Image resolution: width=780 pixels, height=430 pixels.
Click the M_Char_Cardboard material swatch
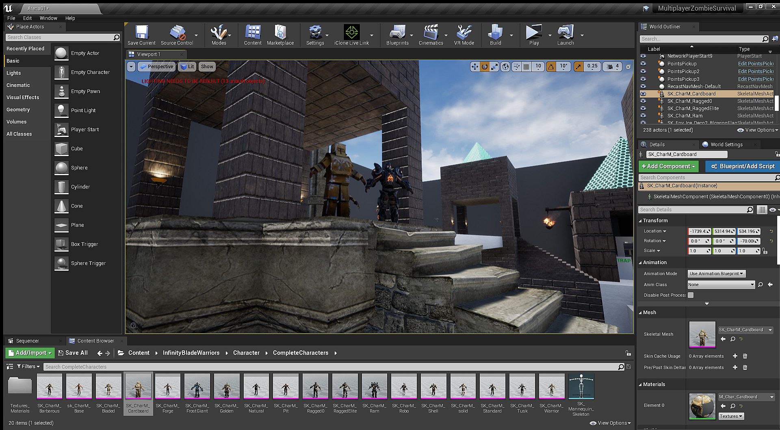coord(702,406)
